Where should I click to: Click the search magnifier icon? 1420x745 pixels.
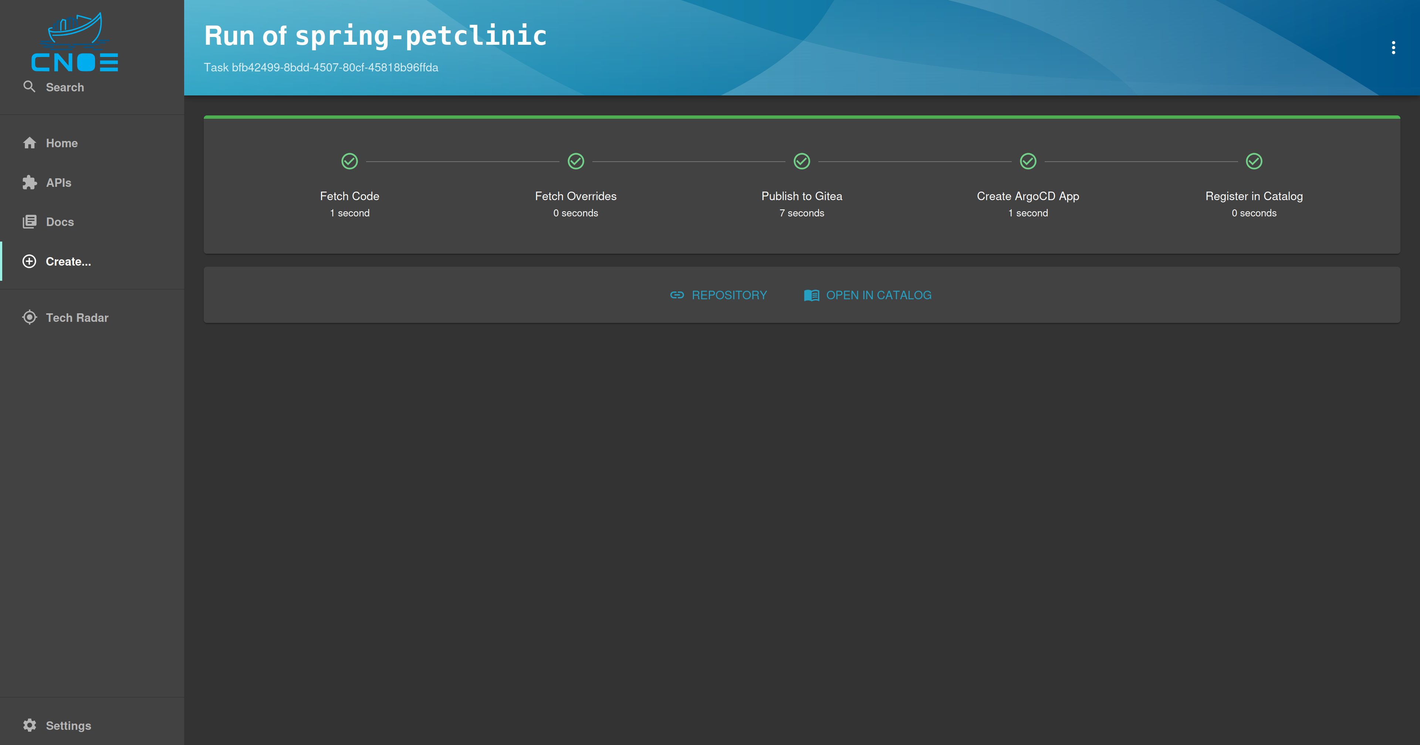point(29,87)
